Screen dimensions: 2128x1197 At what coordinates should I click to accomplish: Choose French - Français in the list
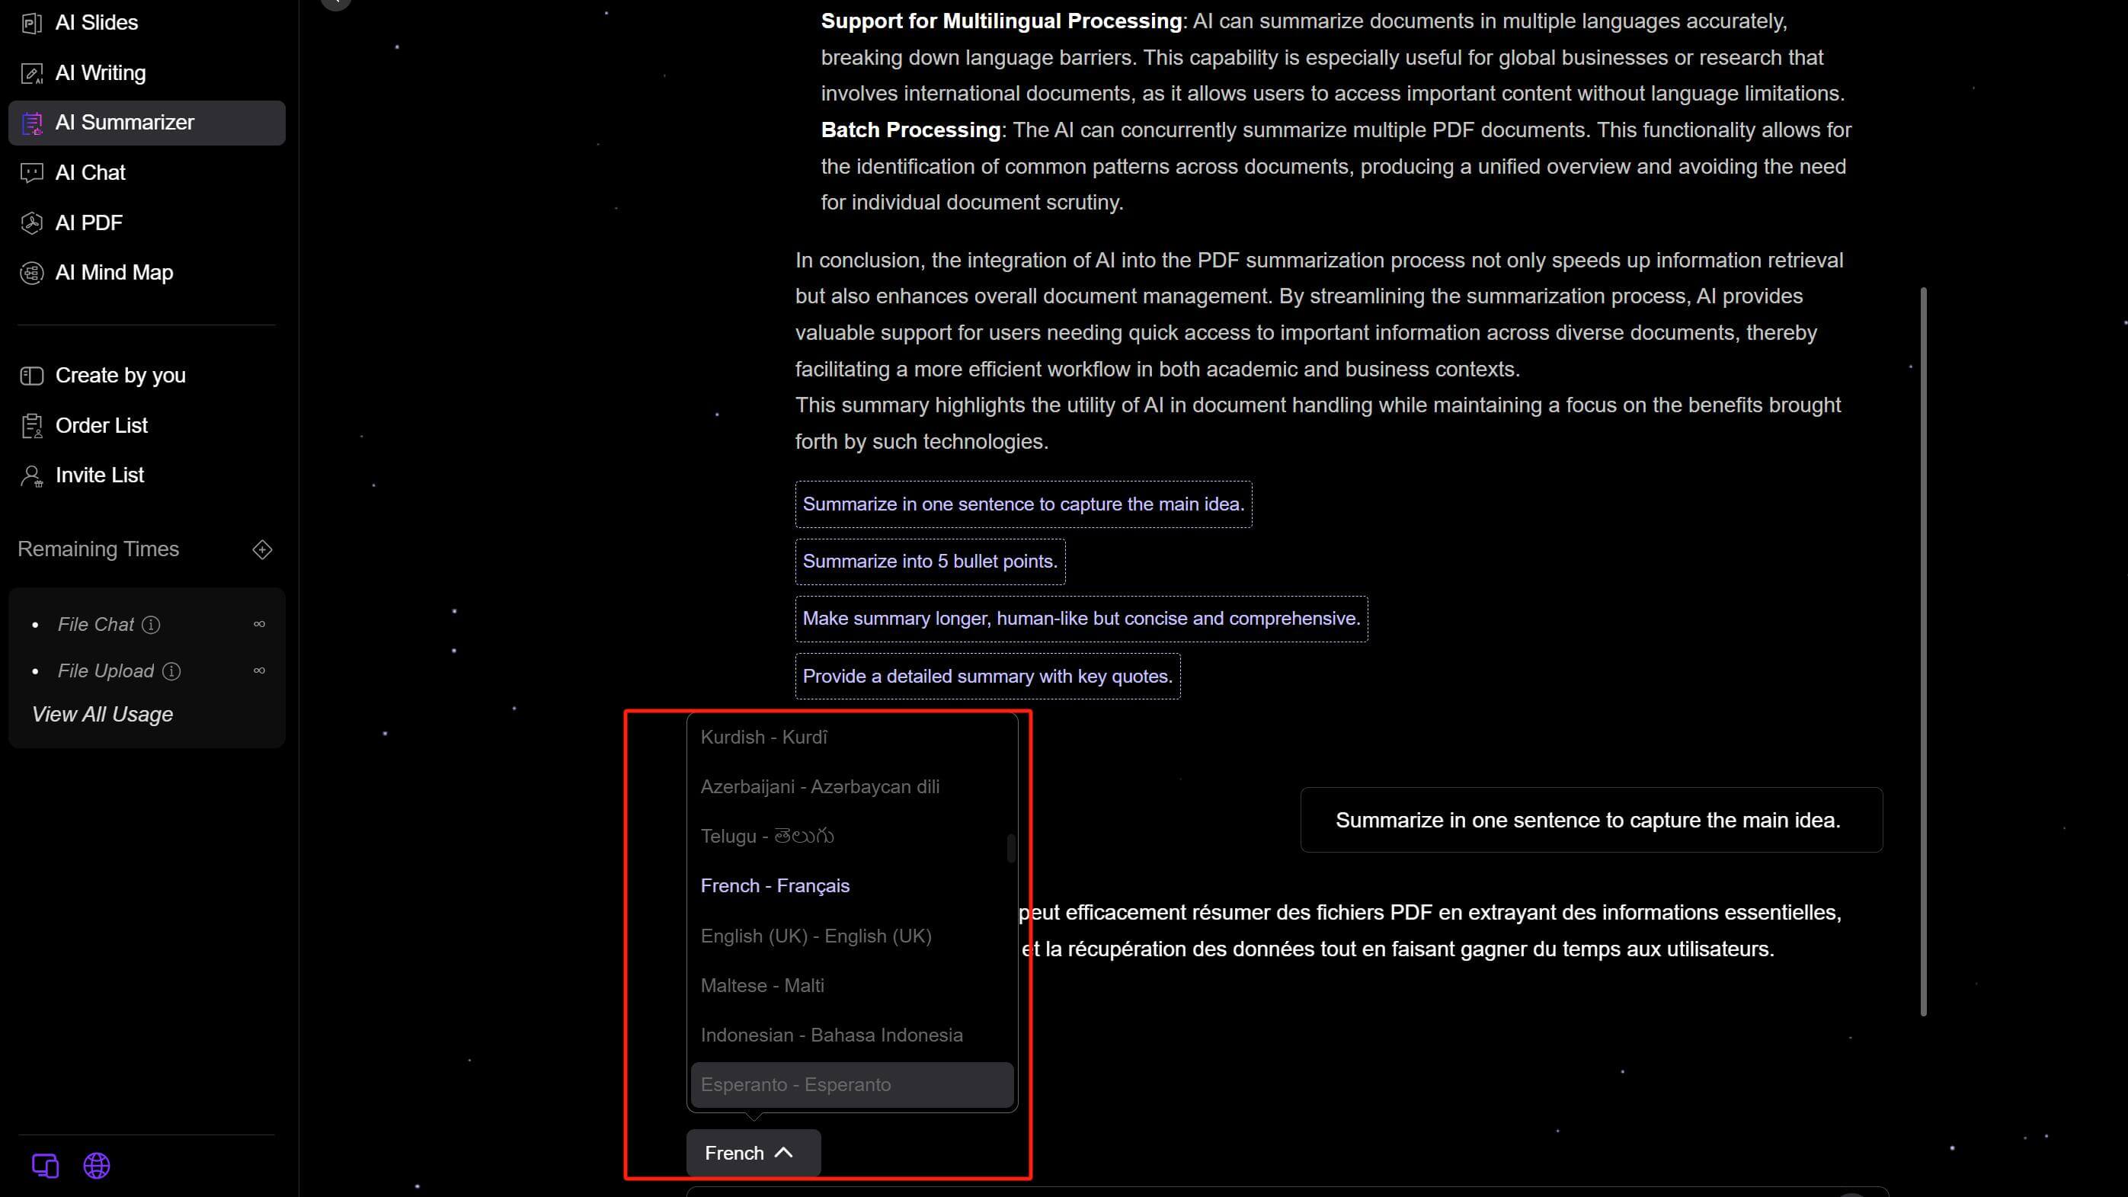pos(852,886)
